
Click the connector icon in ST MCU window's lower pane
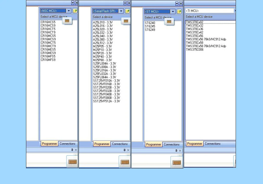pos(177,162)
